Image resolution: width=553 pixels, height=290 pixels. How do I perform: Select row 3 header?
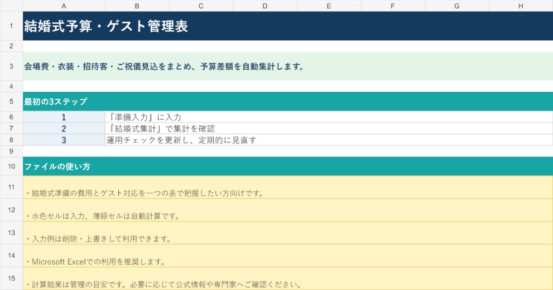(x=11, y=66)
